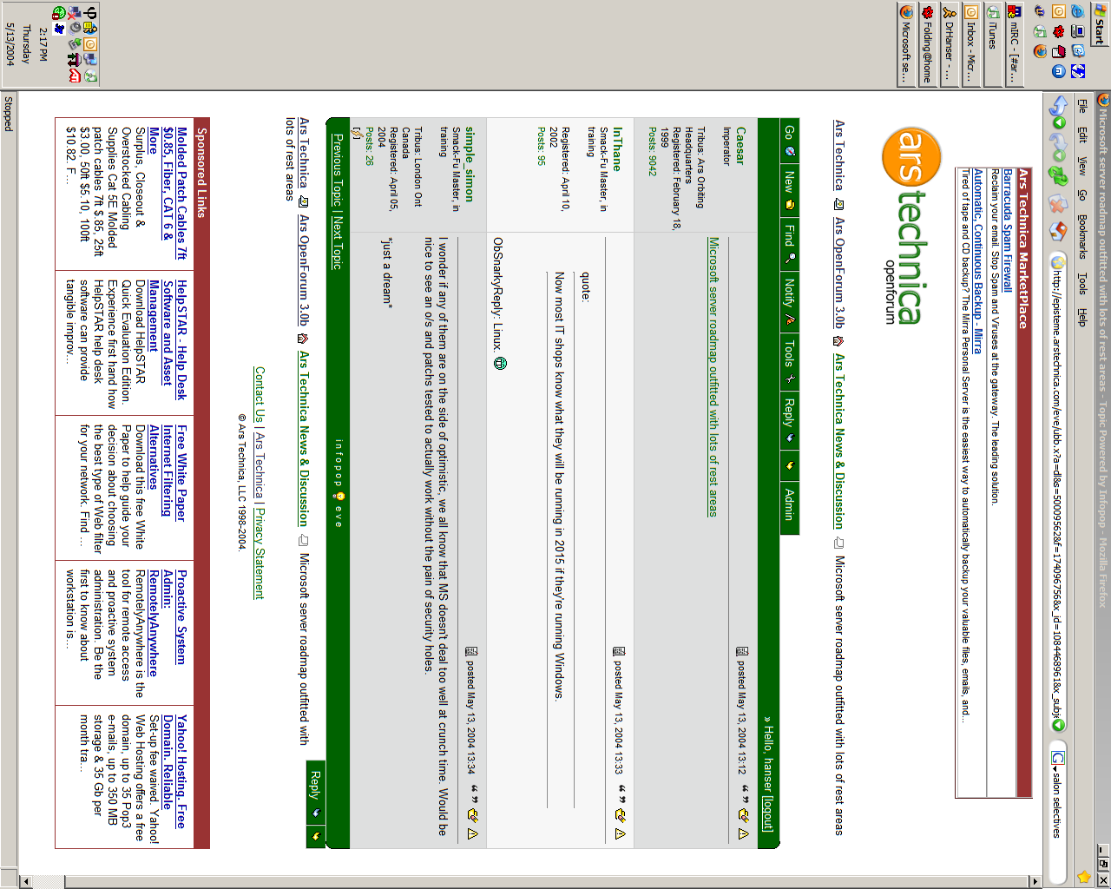Click the orange clock tray icon
This screenshot has height=889, width=1111.
(89, 44)
